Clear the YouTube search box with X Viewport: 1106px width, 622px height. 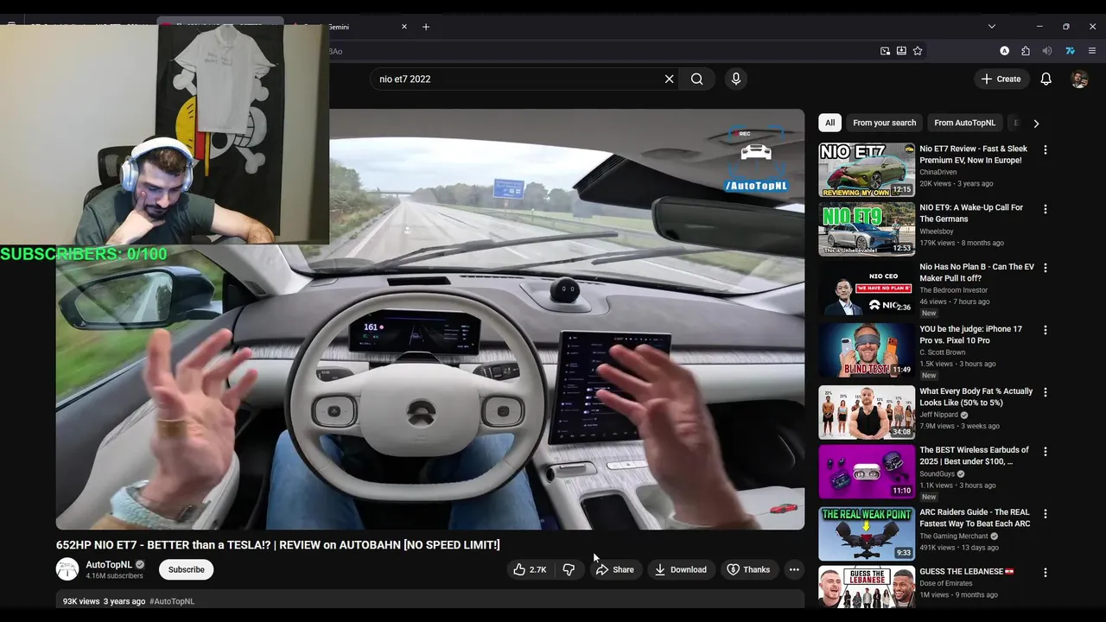[x=669, y=79]
